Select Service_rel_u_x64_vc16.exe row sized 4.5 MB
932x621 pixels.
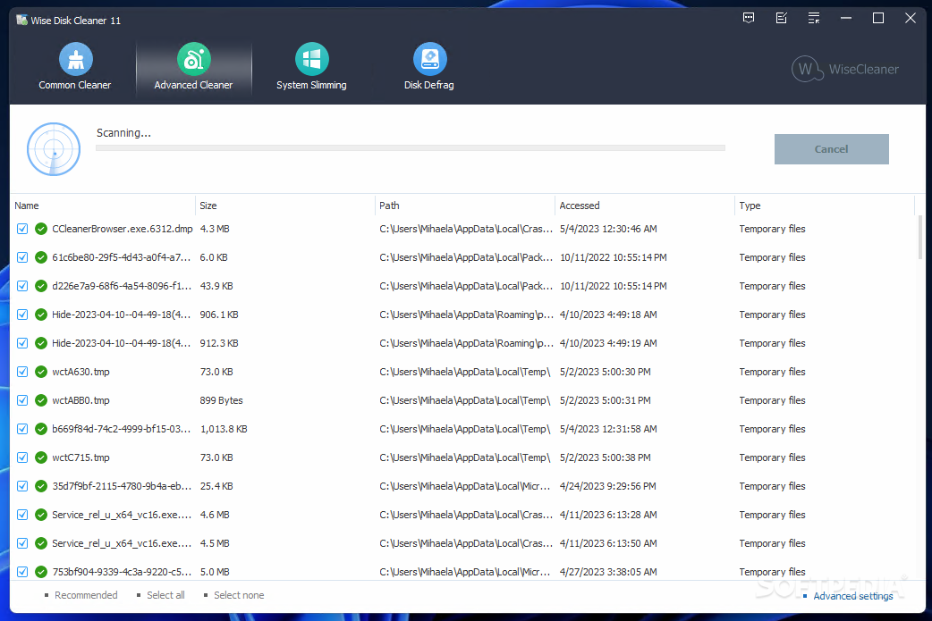pyautogui.click(x=462, y=543)
